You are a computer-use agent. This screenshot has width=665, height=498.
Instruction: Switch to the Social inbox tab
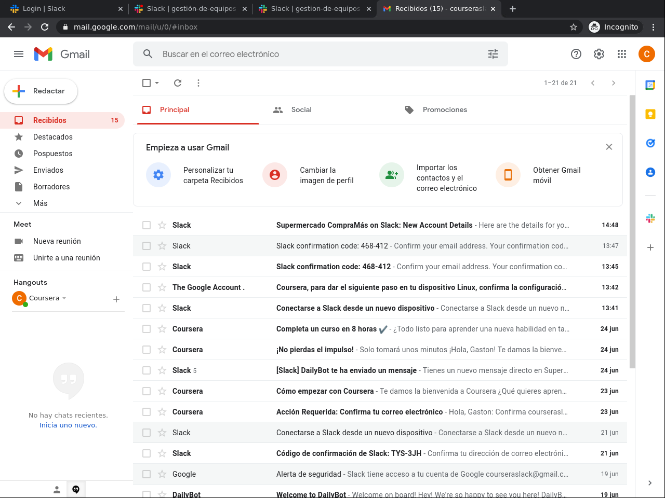tap(329, 110)
